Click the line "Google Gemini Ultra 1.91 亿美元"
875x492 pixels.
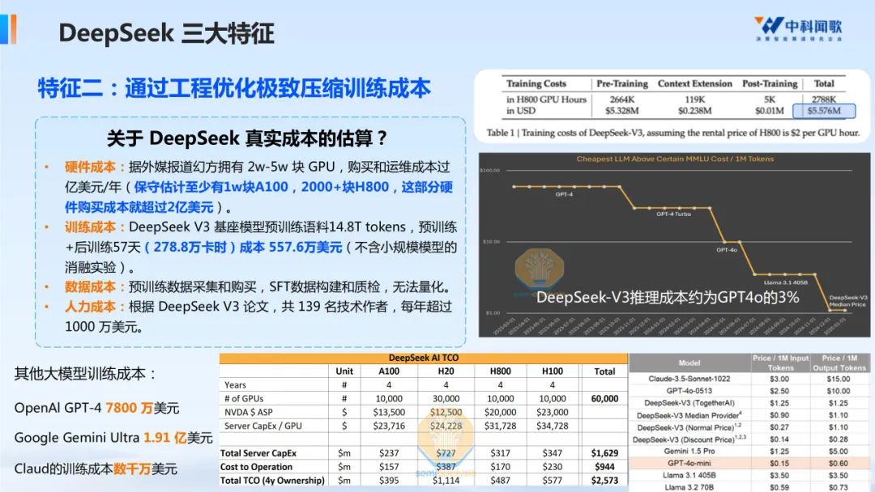(x=113, y=438)
